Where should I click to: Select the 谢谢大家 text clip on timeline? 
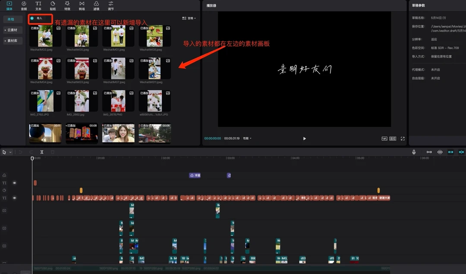(384, 198)
